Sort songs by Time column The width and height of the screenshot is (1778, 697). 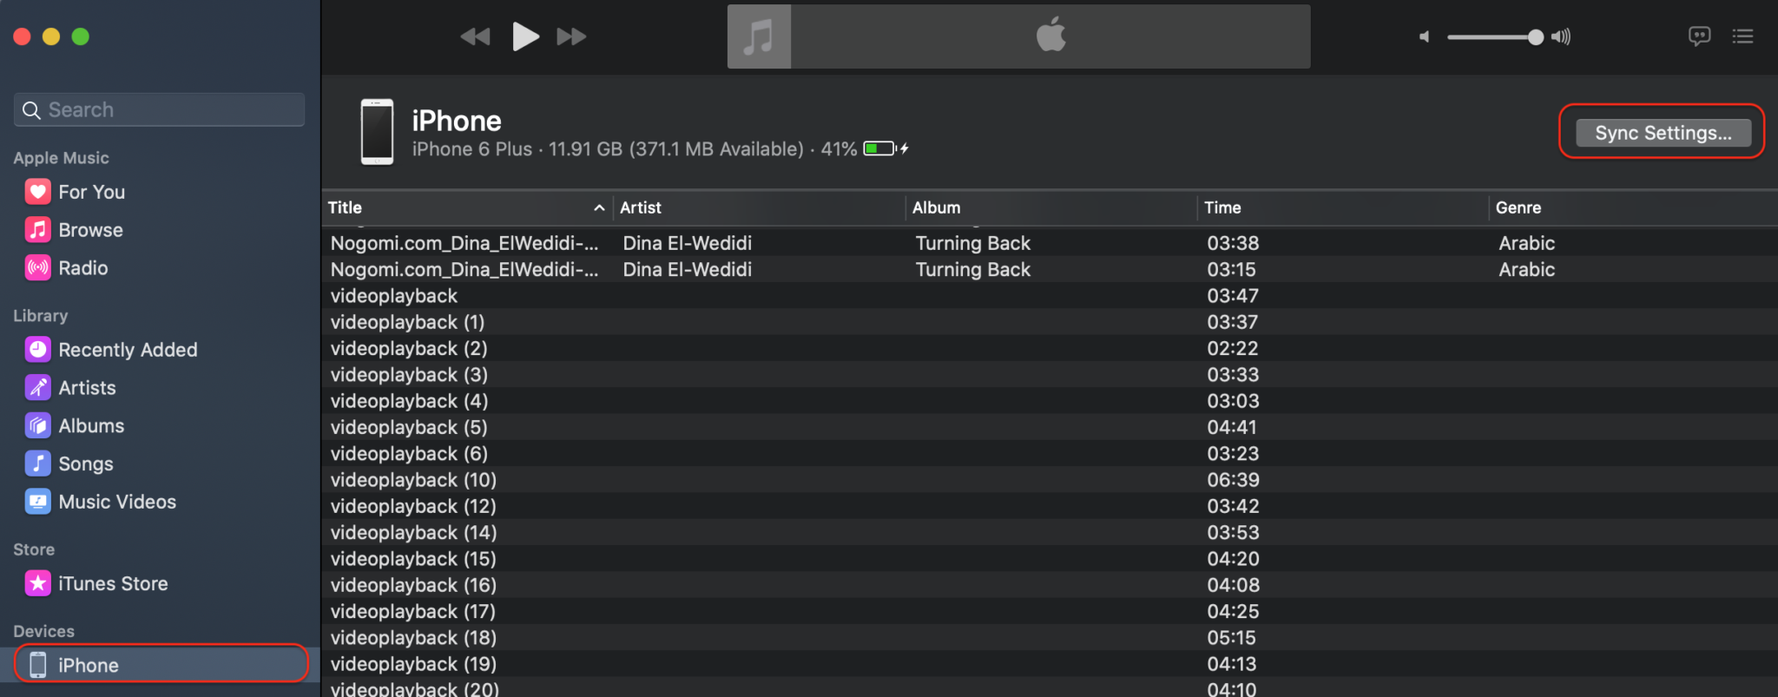(x=1222, y=208)
